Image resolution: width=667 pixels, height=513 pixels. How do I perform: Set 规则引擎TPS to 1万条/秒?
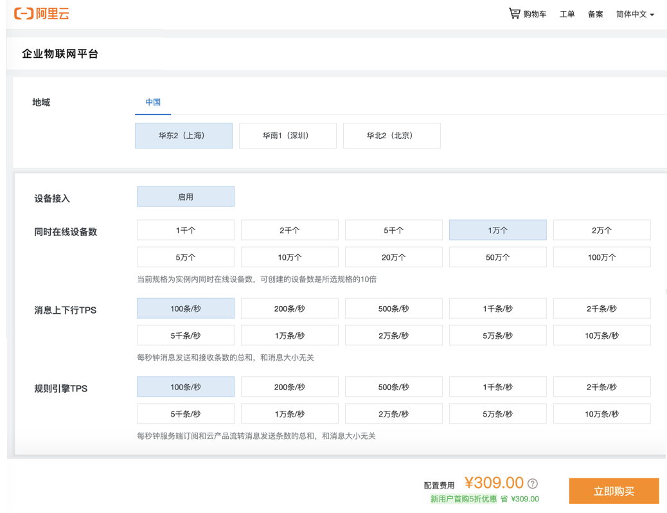(x=290, y=414)
